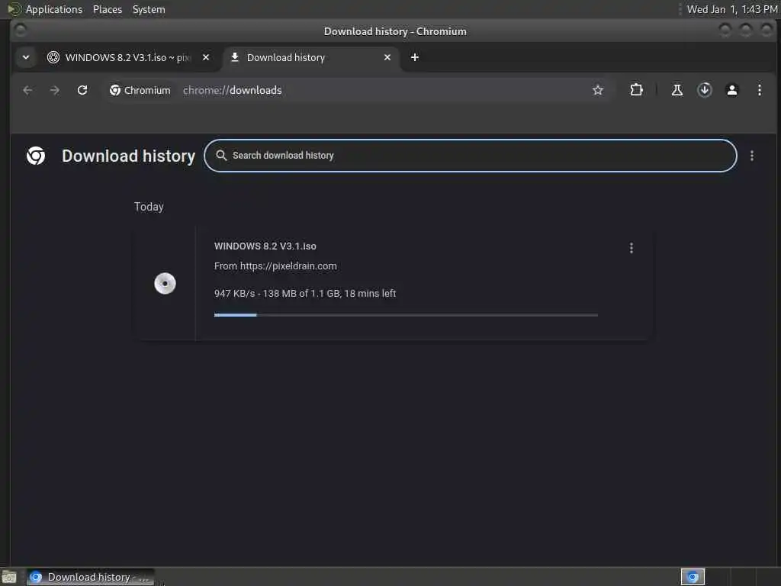Viewport: 781px width, 586px height.
Task: Click the clock showing Wed Jan 1, 1:43 PM
Action: tap(732, 9)
